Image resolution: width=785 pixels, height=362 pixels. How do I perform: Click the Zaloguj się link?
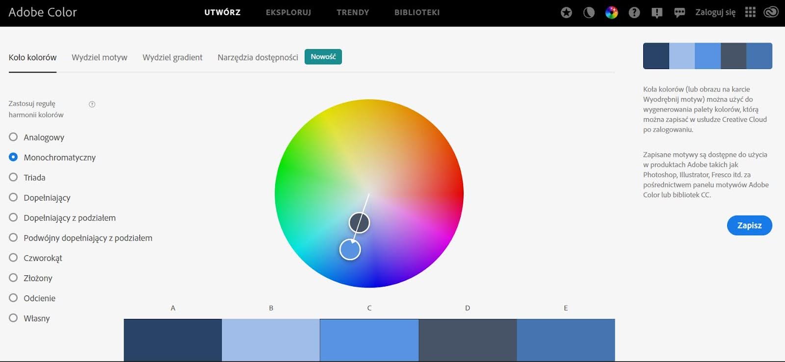(715, 12)
